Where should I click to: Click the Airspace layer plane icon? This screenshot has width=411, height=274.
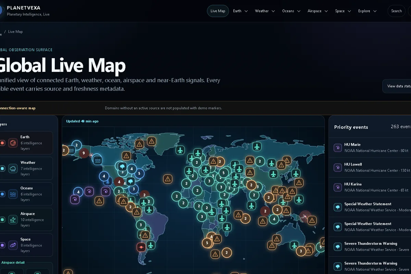tap(13, 220)
